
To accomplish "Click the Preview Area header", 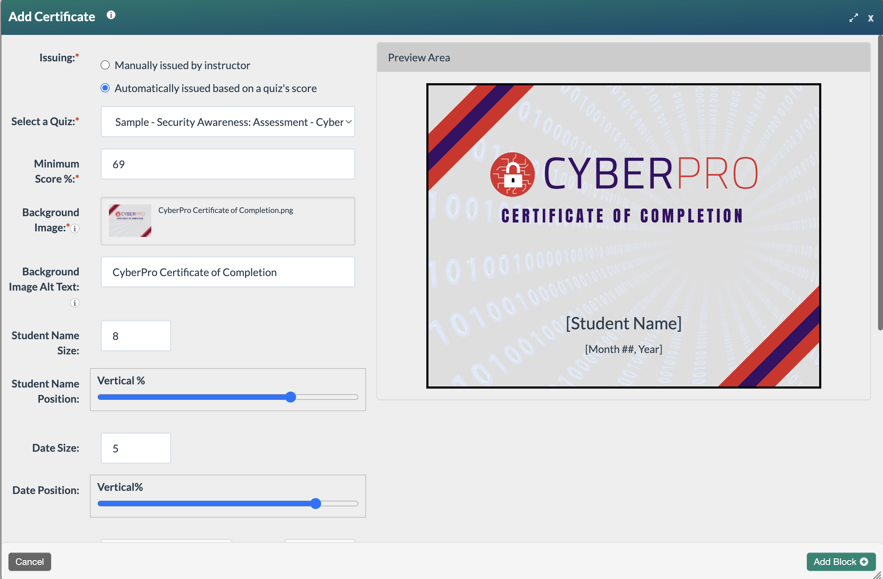I will [x=624, y=57].
